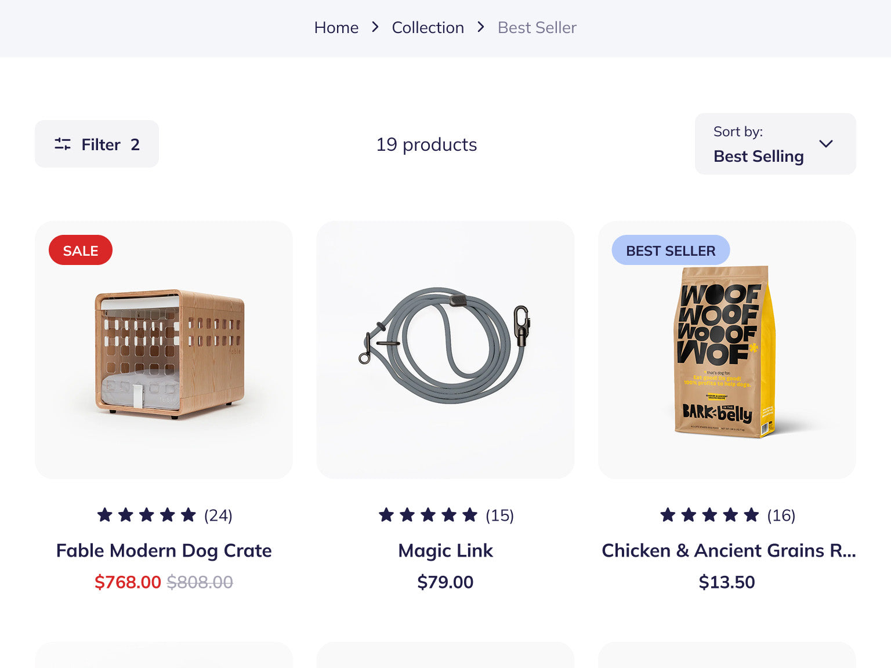Viewport: 891px width, 668px height.
Task: Click the Sort by chevron arrow
Action: tap(825, 144)
